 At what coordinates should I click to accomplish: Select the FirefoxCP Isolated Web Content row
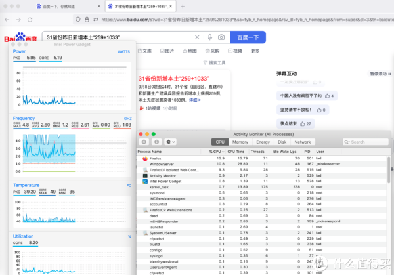(262, 170)
